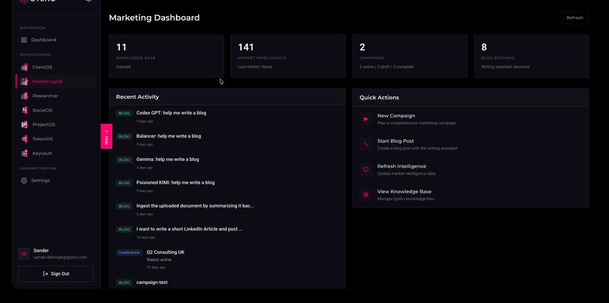The height and width of the screenshot is (303, 609).
Task: Start a New Campaign quick action
Action: click(x=471, y=119)
